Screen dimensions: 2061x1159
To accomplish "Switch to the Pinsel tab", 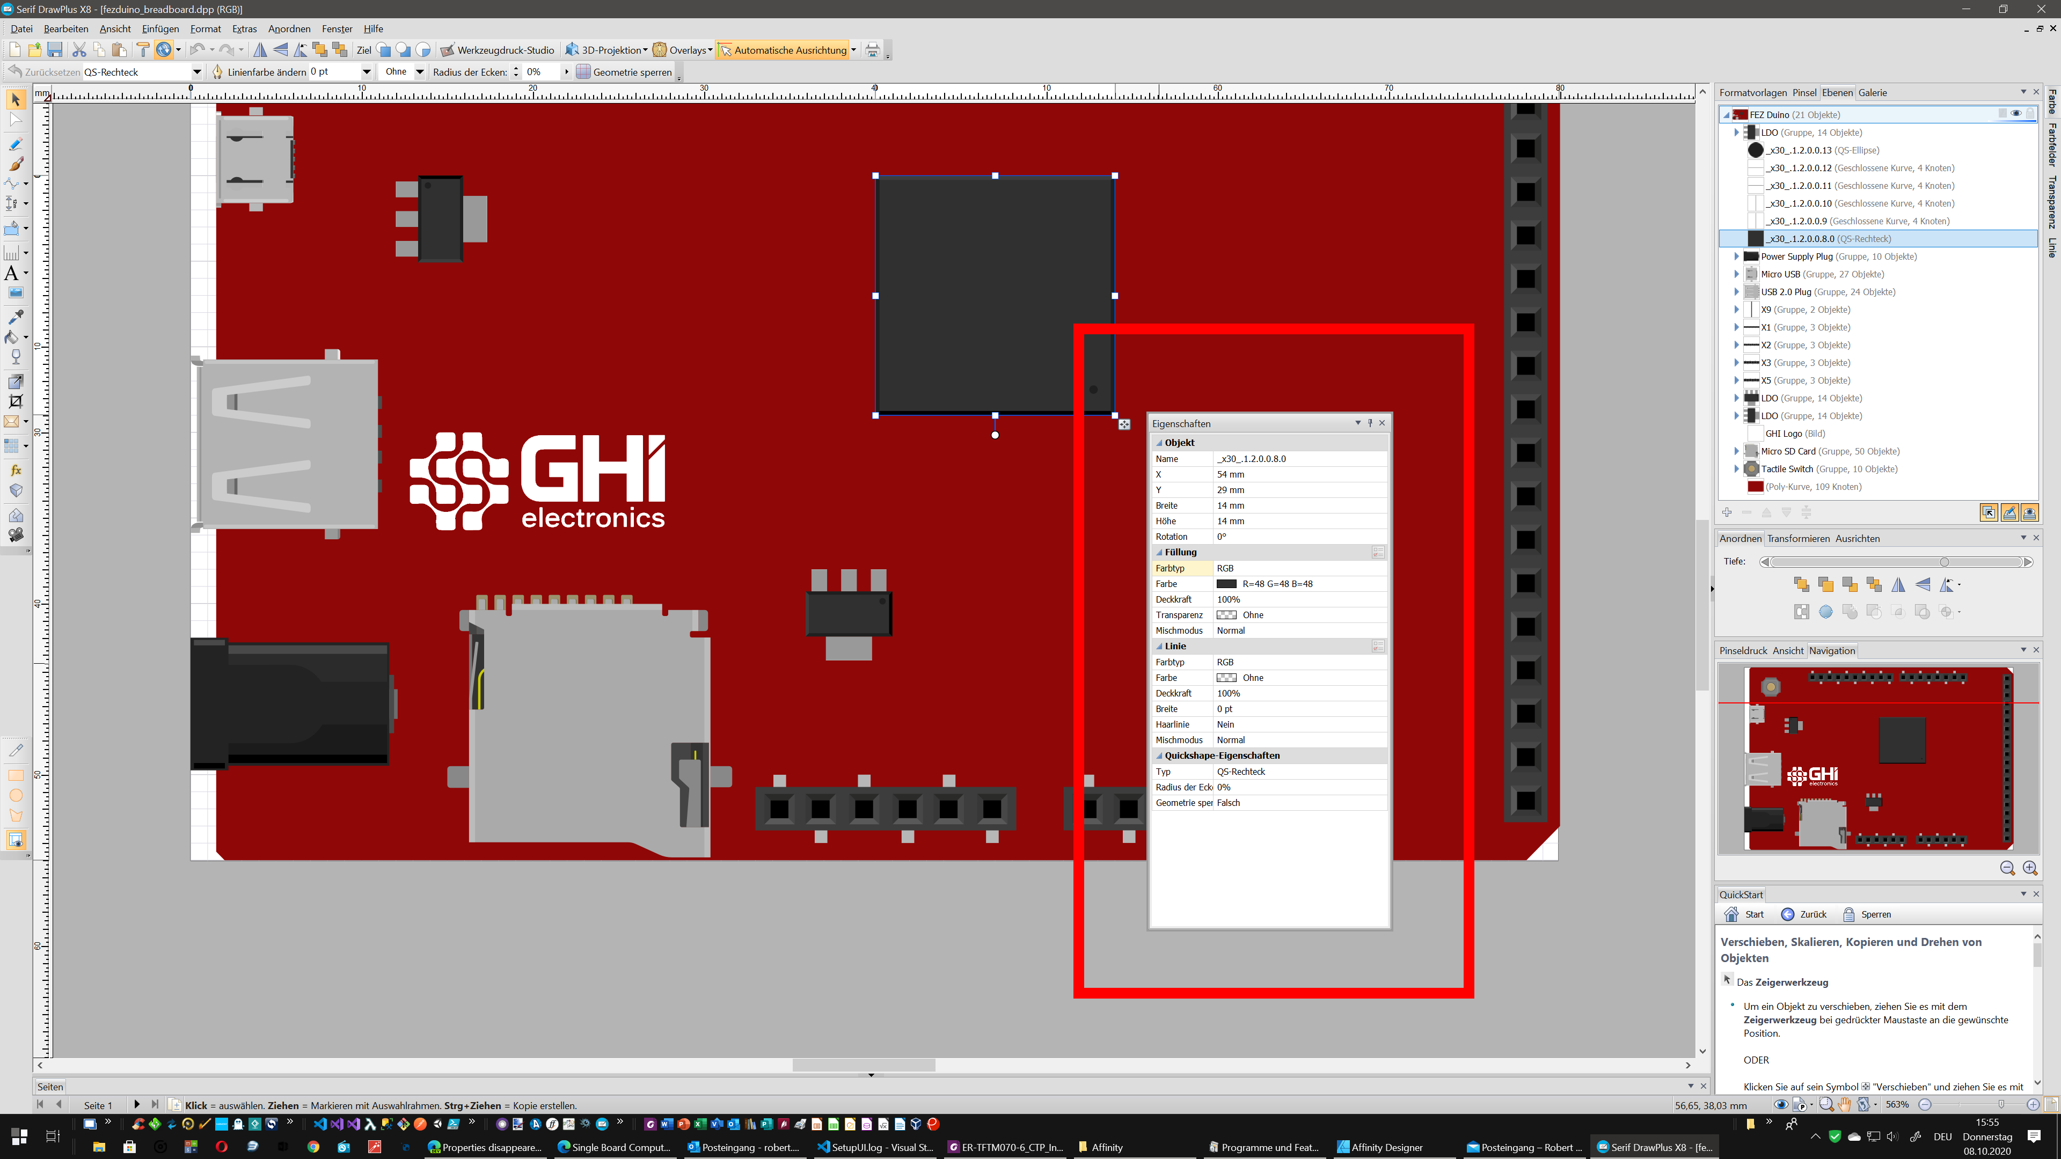I will tap(1803, 93).
